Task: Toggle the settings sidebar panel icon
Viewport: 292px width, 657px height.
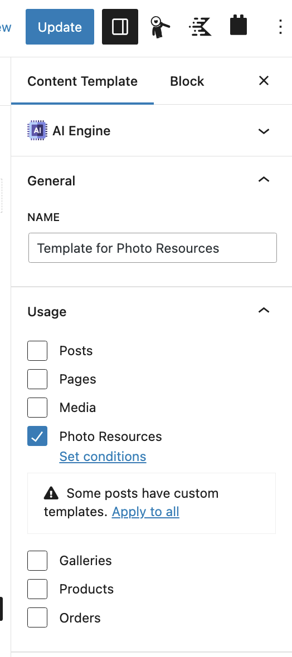Action: pyautogui.click(x=120, y=27)
